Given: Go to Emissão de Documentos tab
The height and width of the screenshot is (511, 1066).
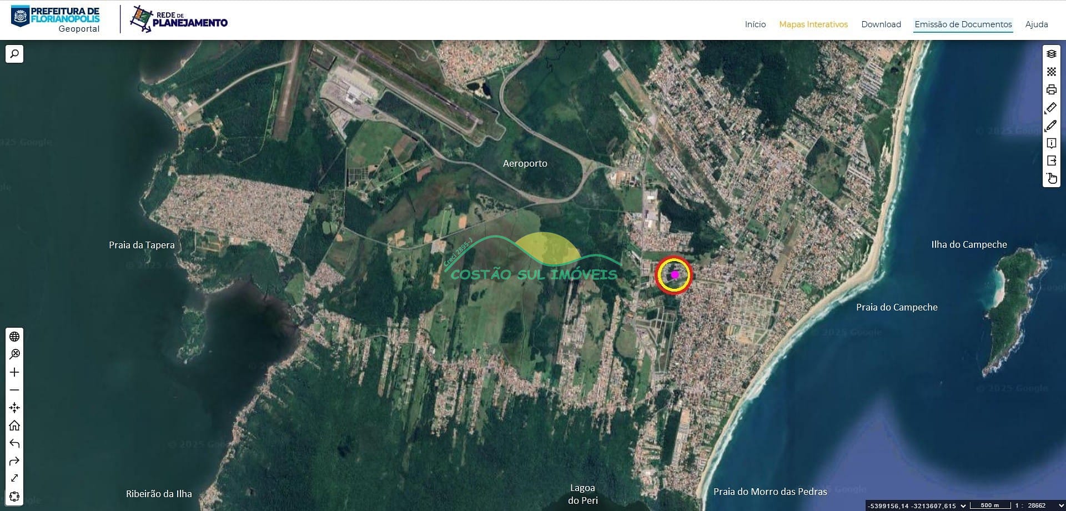Looking at the screenshot, I should point(963,24).
